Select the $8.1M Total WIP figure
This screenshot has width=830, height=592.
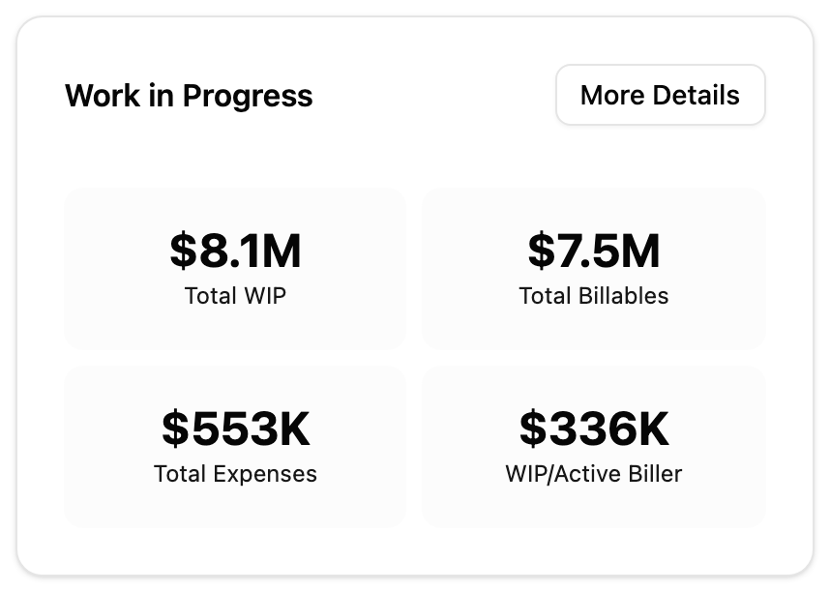pos(235,251)
